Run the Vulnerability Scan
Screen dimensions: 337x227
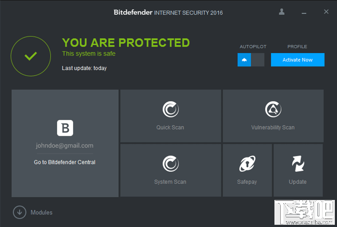(273, 116)
